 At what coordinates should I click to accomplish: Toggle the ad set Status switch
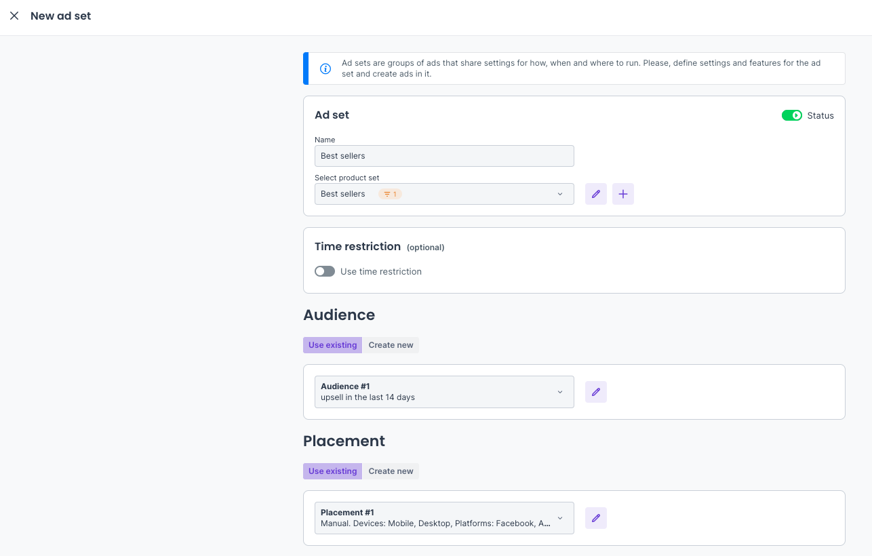[791, 115]
